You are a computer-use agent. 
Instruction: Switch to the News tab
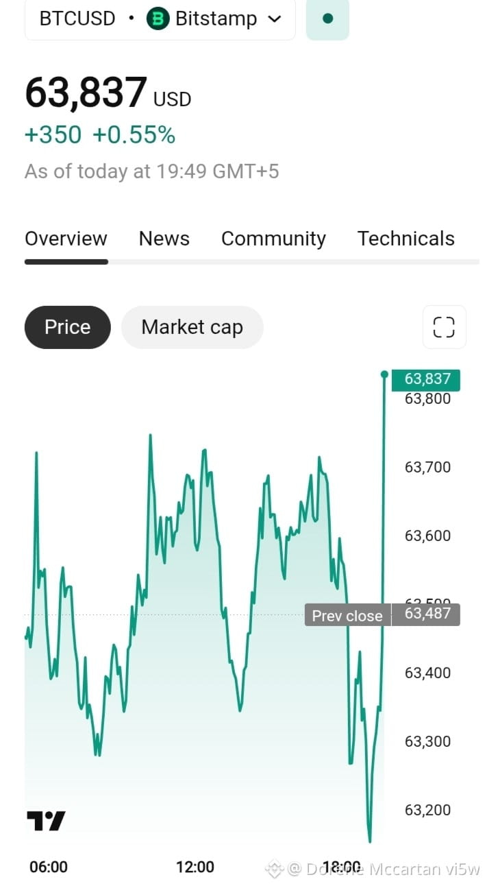point(164,239)
